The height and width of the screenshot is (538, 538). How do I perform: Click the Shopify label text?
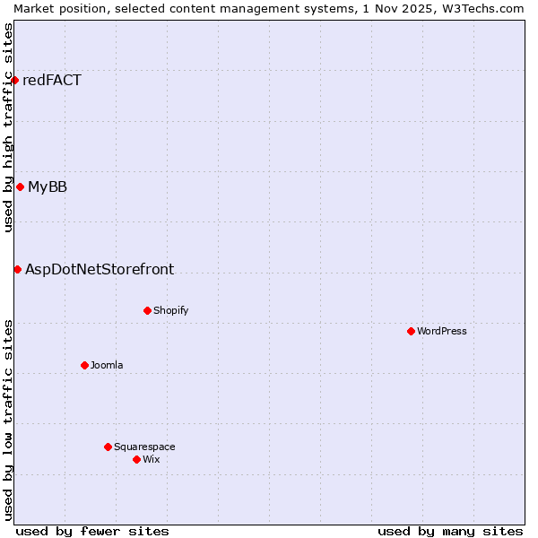(x=170, y=310)
